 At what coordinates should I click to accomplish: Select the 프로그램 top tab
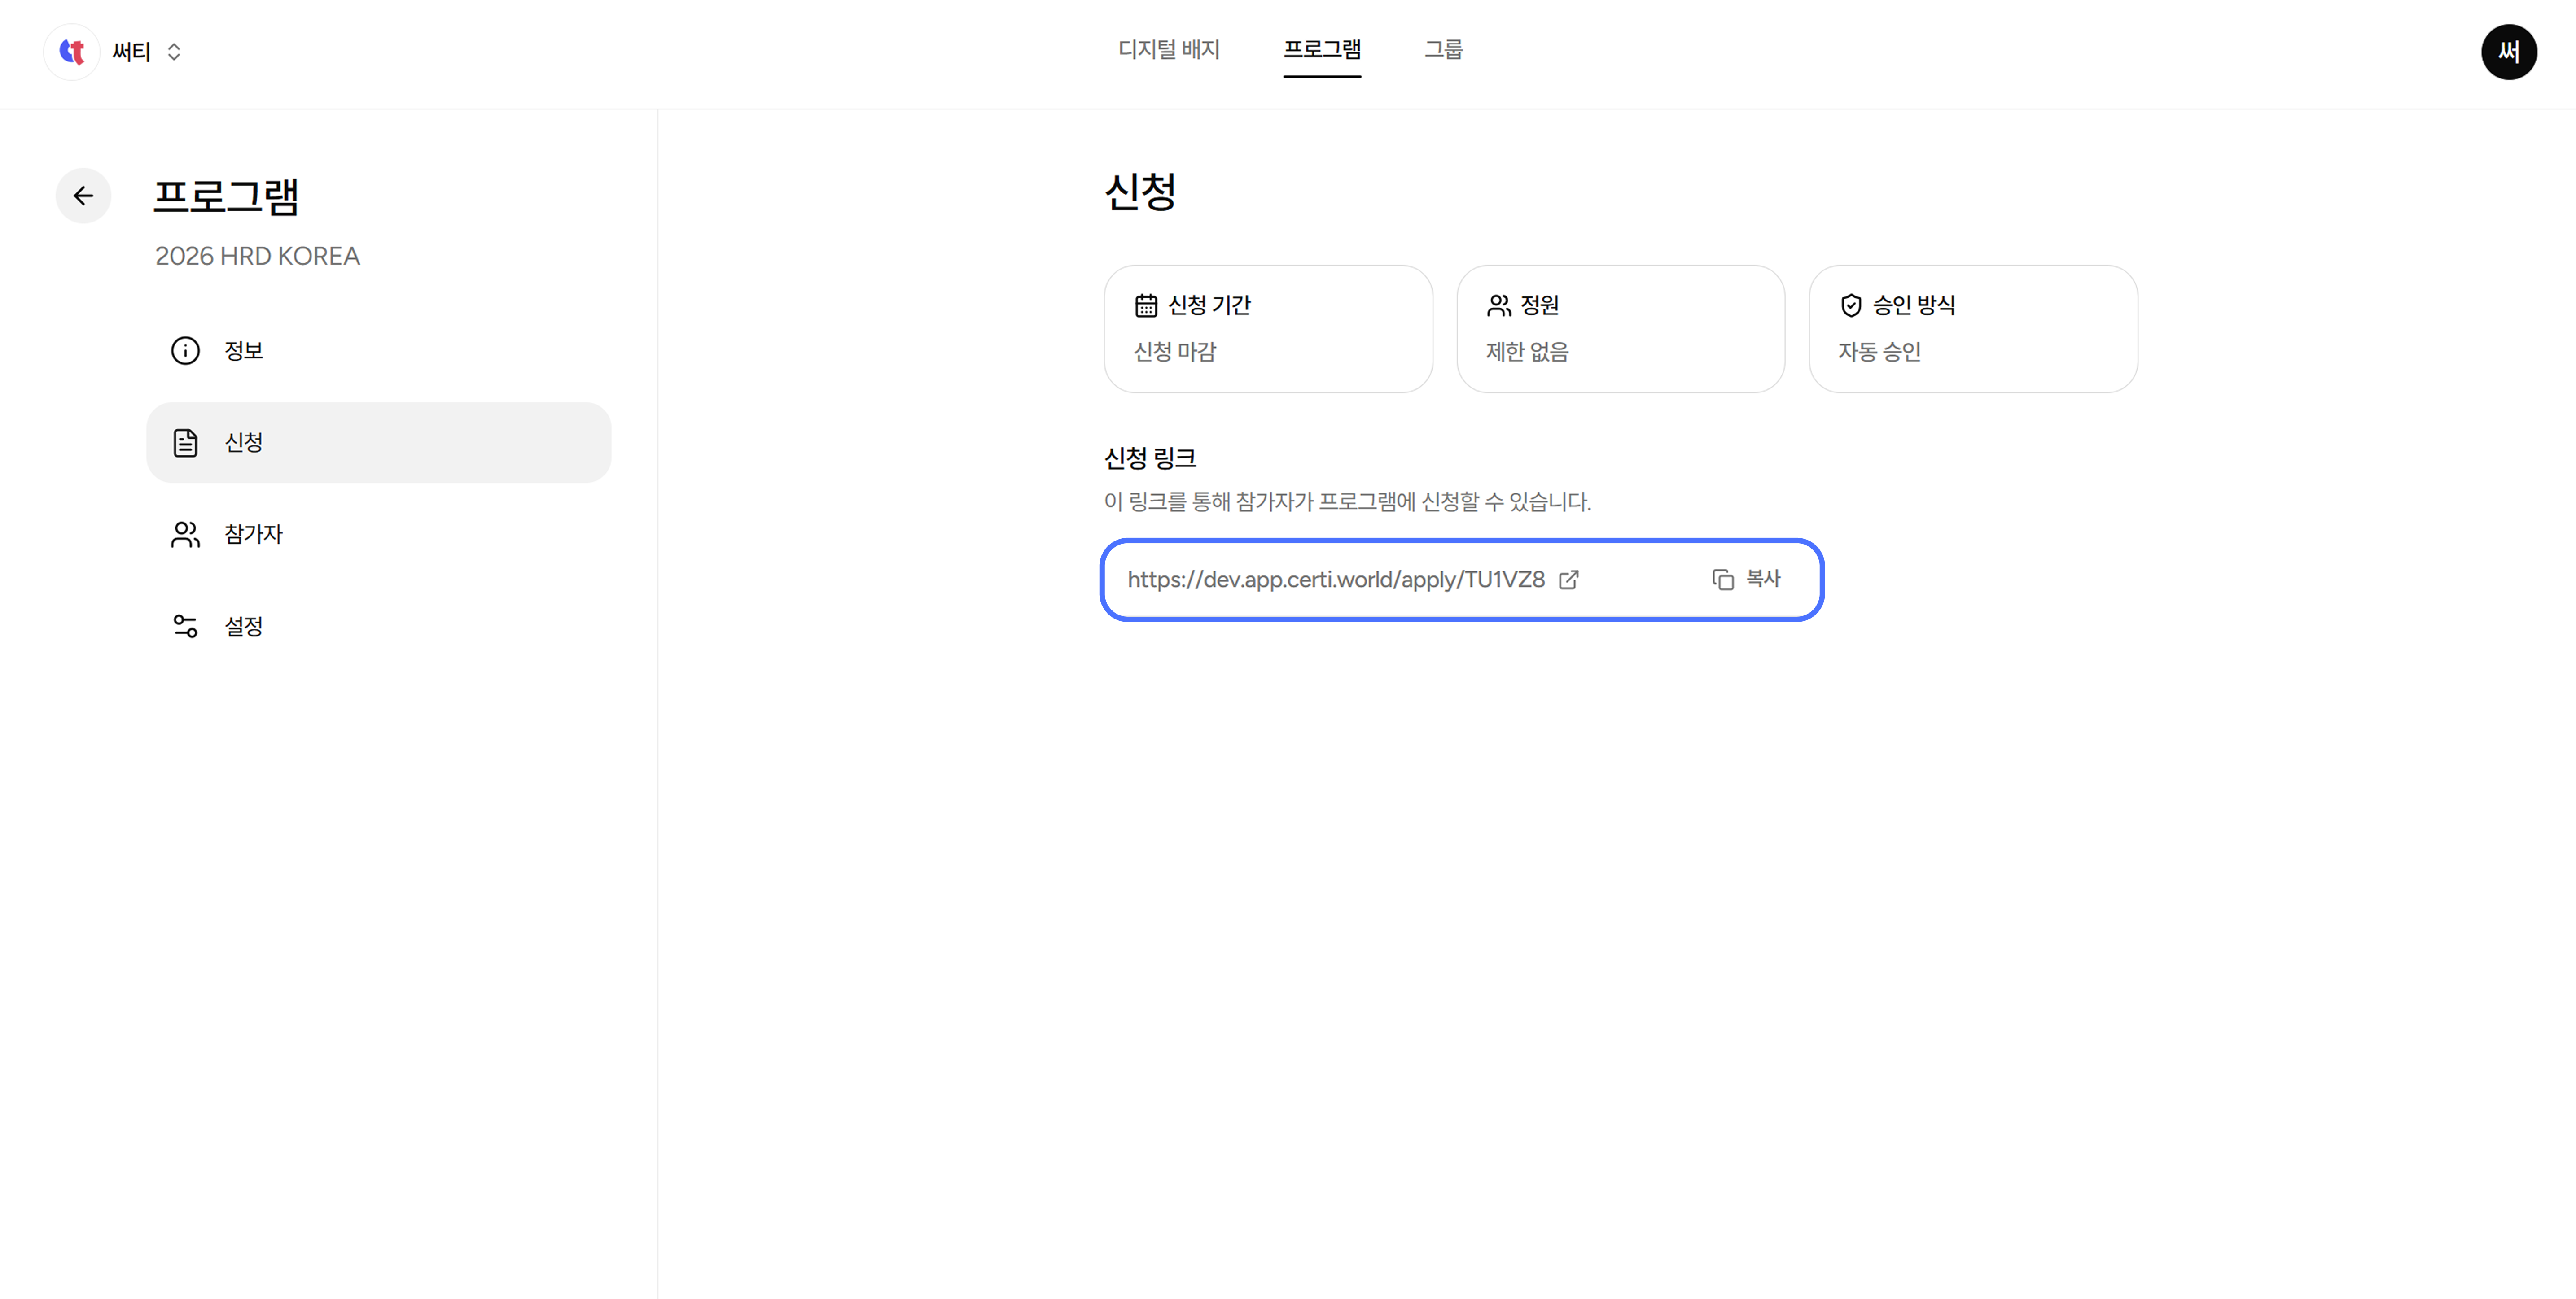click(1321, 49)
